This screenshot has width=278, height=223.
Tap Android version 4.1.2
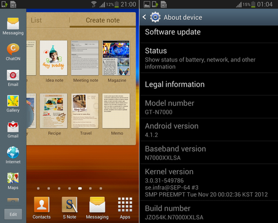(209, 130)
